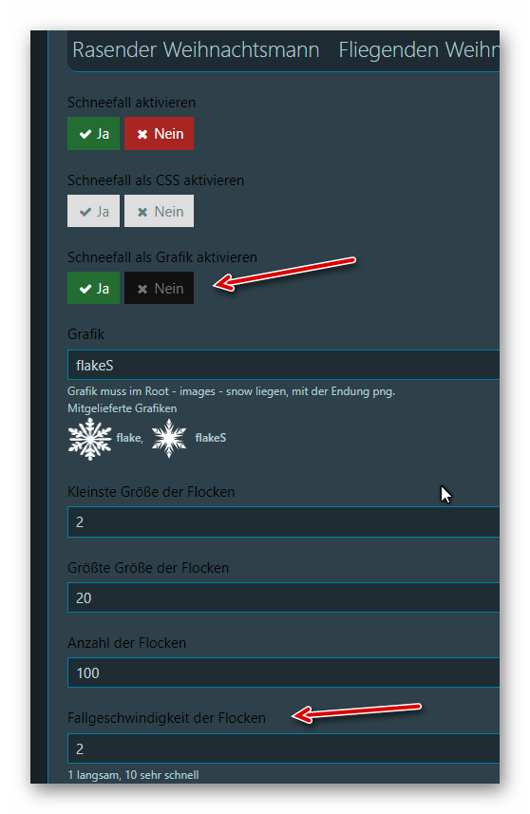Viewport: 530px width, 814px height.
Task: Switch to the Fliegenden Weihnachtsmann tab
Action: click(418, 49)
